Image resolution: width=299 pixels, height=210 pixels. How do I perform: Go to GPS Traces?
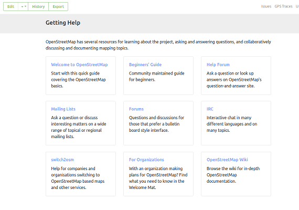(283, 6)
